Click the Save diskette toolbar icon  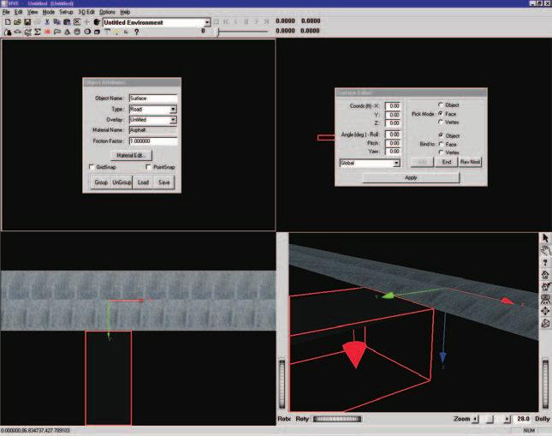pos(27,22)
